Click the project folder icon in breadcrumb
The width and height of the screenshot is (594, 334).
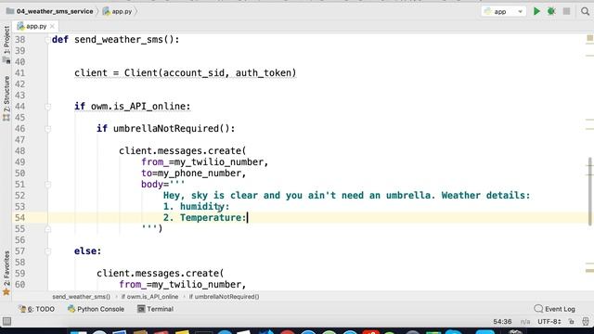10,11
